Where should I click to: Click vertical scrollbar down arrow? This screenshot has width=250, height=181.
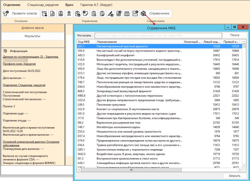[x=244, y=166]
